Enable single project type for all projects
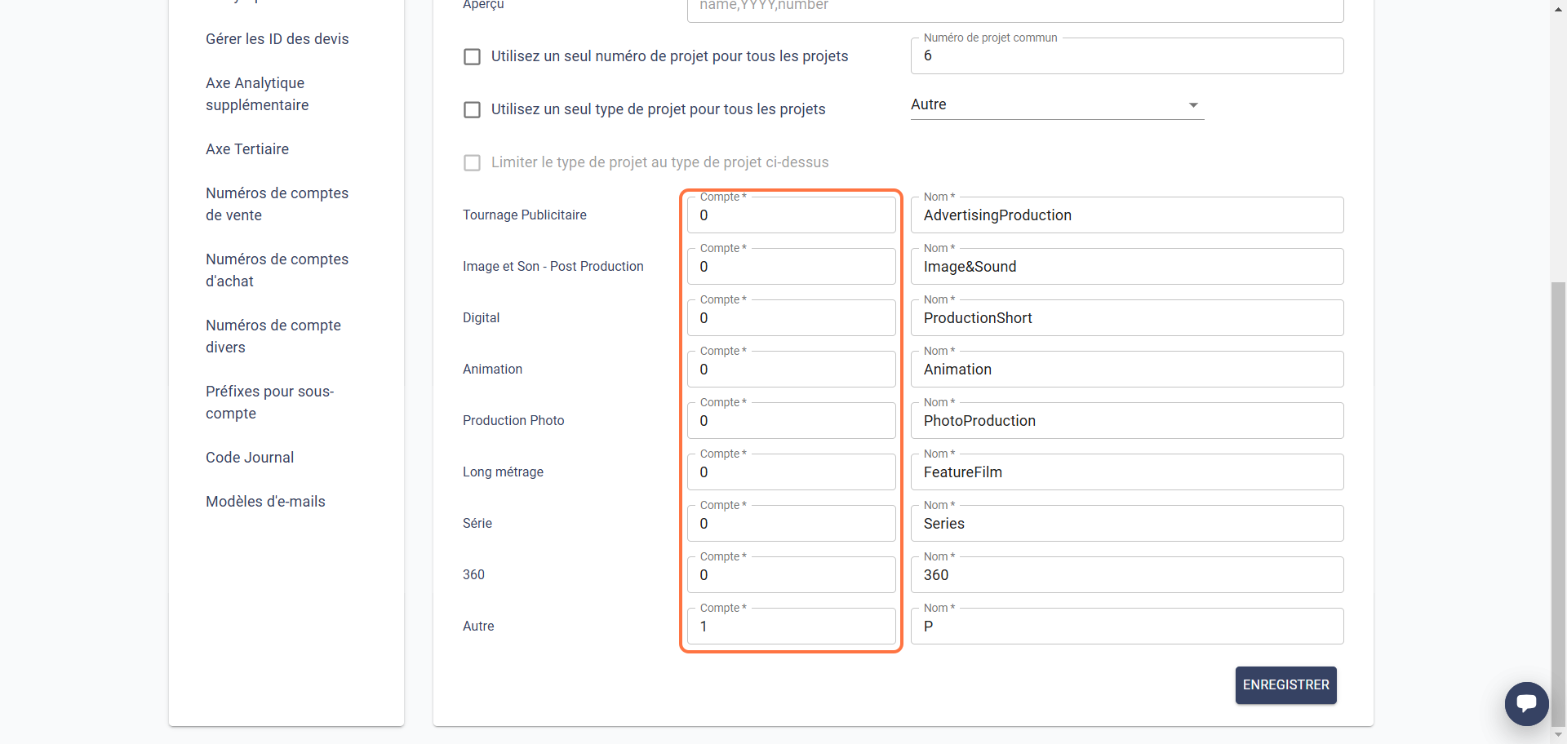Image resolution: width=1567 pixels, height=744 pixels. pyautogui.click(x=472, y=109)
